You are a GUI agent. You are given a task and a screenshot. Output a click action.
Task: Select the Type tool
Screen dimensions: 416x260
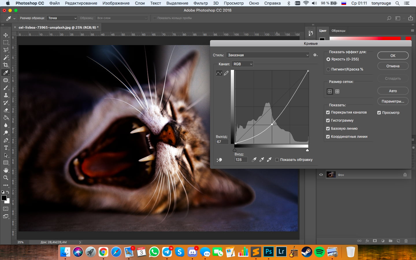click(6, 148)
